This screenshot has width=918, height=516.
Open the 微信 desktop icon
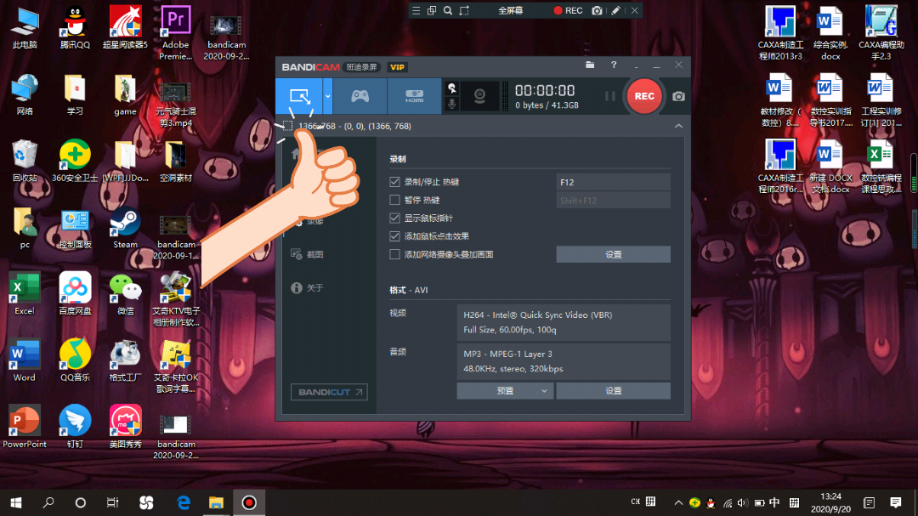(125, 294)
